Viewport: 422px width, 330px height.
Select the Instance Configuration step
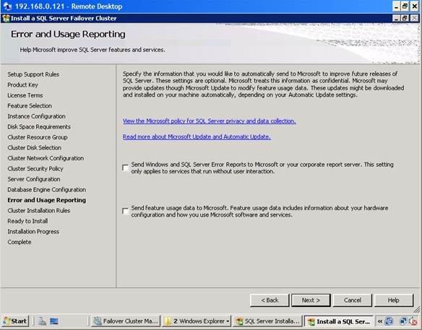(36, 116)
